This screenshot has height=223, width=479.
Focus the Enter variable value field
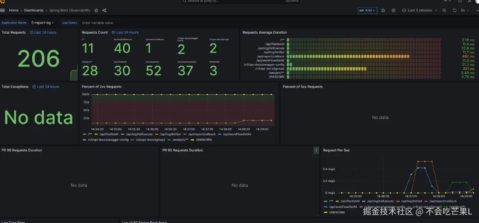pos(104,23)
